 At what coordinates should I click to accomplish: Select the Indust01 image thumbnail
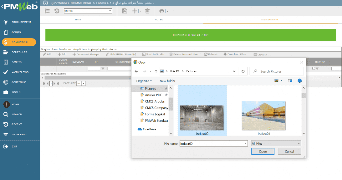(264, 116)
